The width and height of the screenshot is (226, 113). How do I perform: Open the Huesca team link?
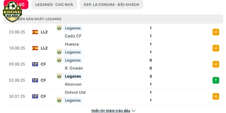coord(72,44)
